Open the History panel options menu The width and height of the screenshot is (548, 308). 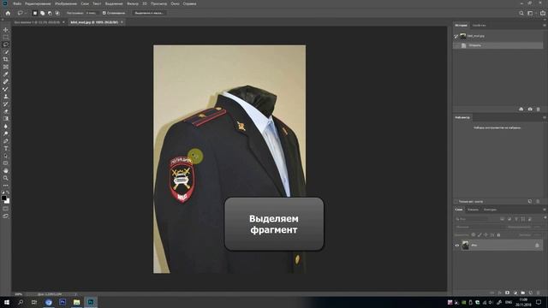pos(545,26)
